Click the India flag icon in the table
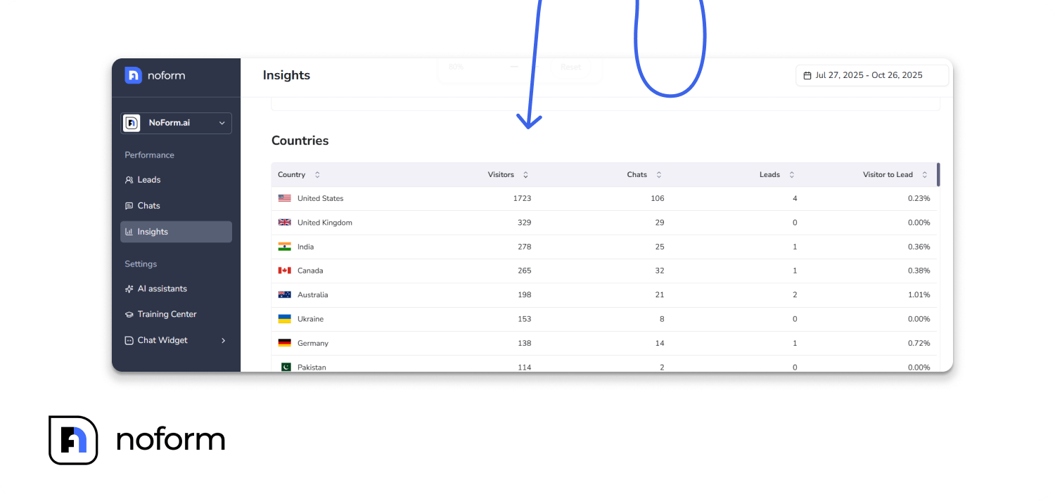The image size is (1055, 501). 284,247
